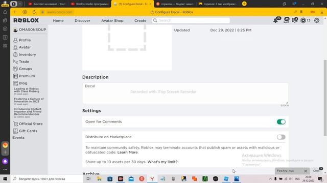This screenshot has width=327, height=183.
Task: Click the Windows taskbar search box
Action: tap(47, 178)
